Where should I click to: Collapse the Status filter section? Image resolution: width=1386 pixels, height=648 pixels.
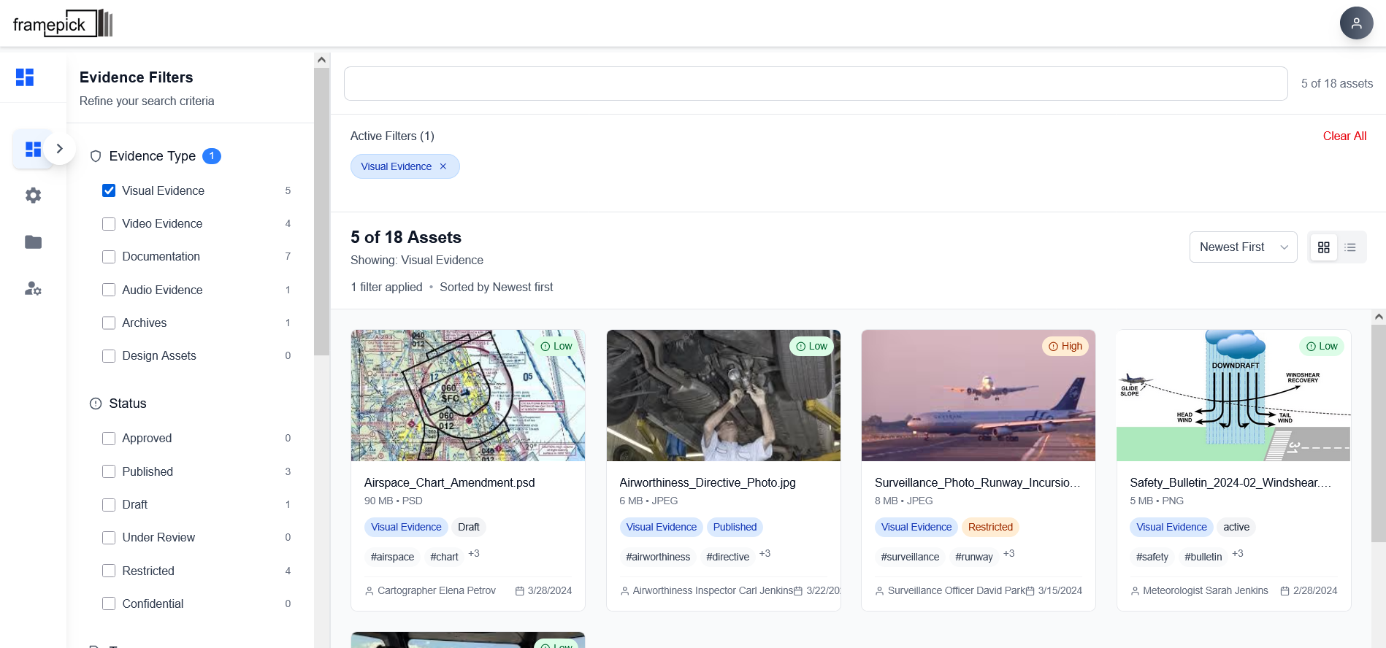(128, 404)
